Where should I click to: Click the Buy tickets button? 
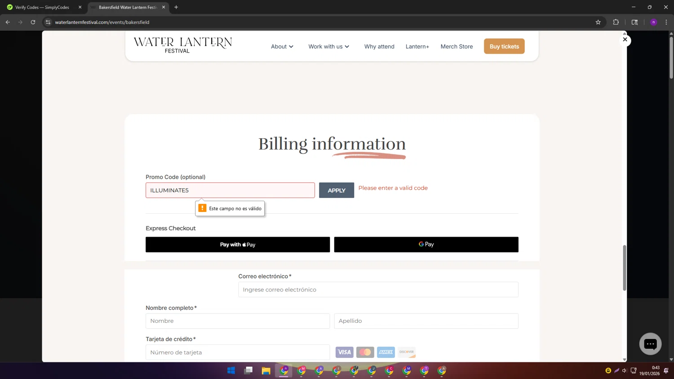coord(504,46)
